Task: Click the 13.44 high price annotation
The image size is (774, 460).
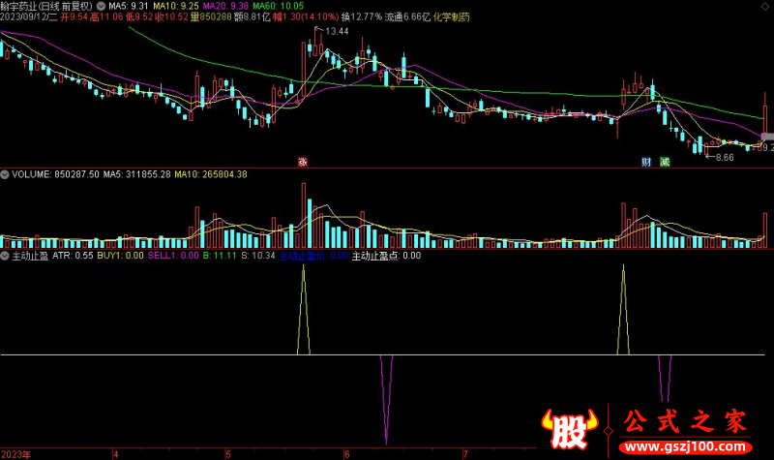Action: (337, 31)
